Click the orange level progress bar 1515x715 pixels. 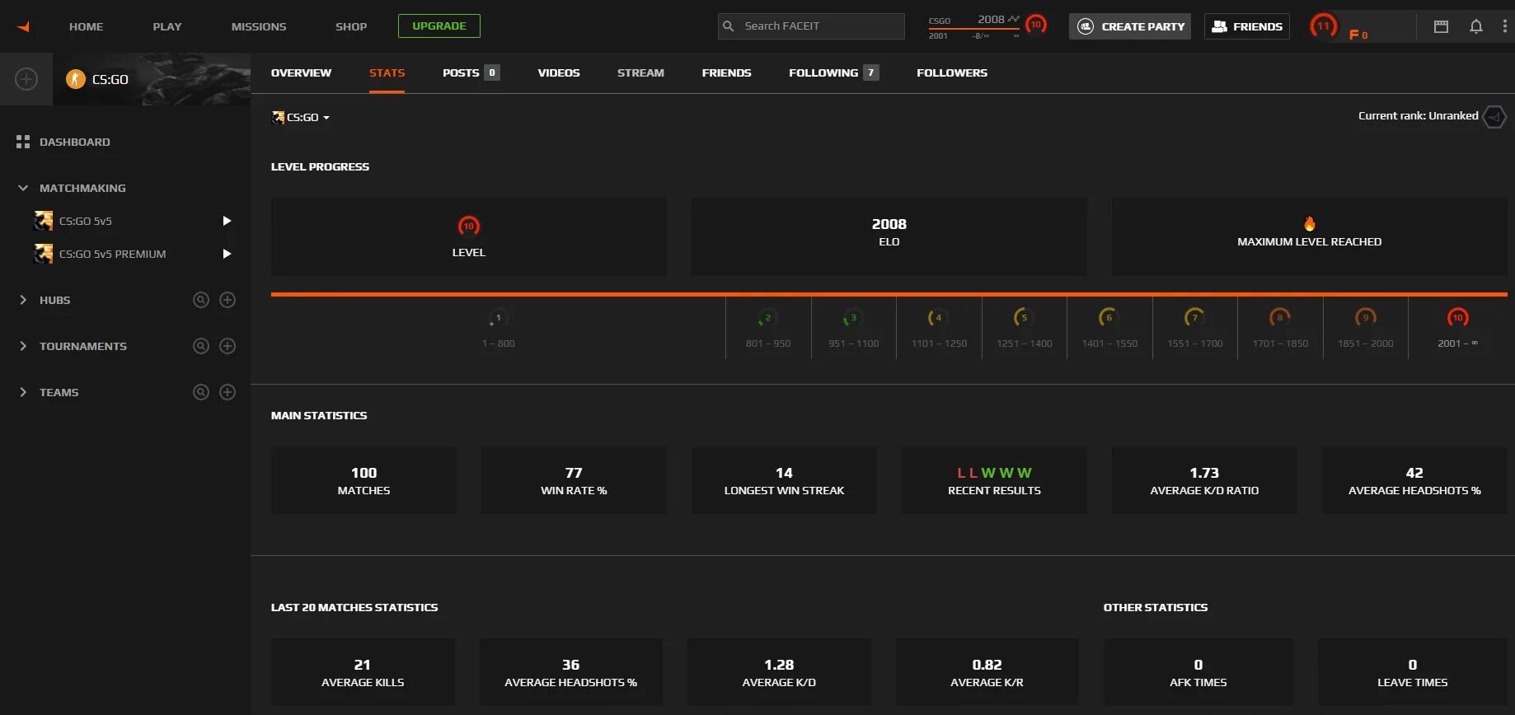pos(889,293)
